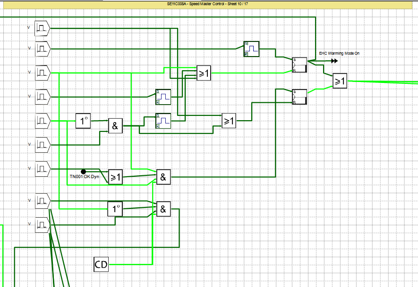Select the AND gate right of the TN001 OR gate
The image size is (418, 287).
[x=163, y=177]
